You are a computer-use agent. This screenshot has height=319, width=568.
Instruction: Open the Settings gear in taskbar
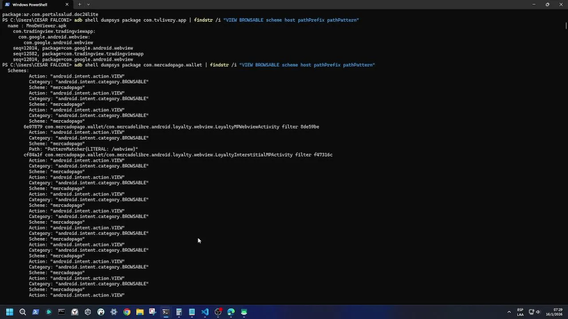pyautogui.click(x=114, y=312)
